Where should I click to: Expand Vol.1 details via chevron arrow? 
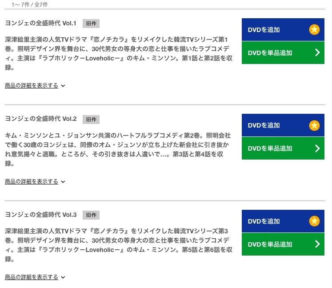coord(63,86)
